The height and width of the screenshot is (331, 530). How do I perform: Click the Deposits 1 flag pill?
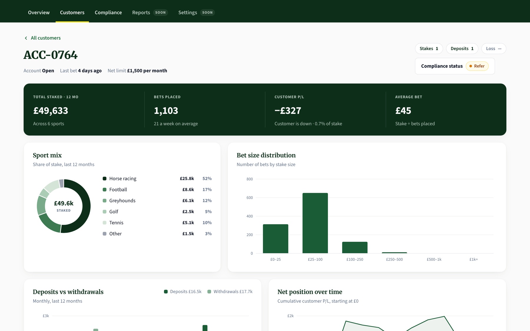tap(462, 49)
